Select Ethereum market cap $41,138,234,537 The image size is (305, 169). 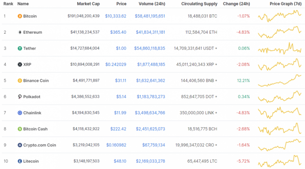pyautogui.click(x=85, y=32)
